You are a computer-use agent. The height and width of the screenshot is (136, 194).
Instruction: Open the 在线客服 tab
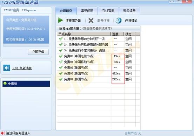(108, 11)
